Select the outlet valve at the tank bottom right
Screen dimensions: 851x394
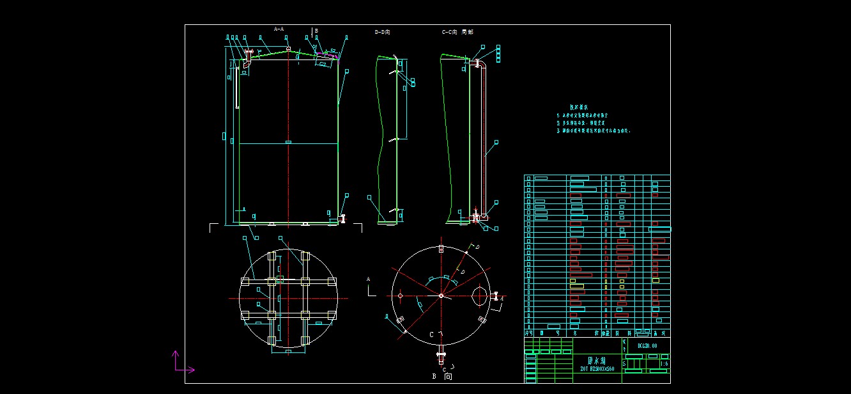(x=342, y=219)
